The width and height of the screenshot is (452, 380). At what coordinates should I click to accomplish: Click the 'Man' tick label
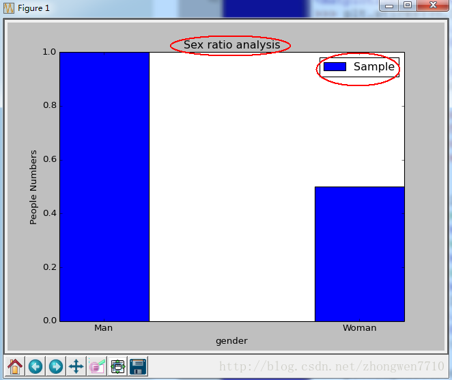104,328
